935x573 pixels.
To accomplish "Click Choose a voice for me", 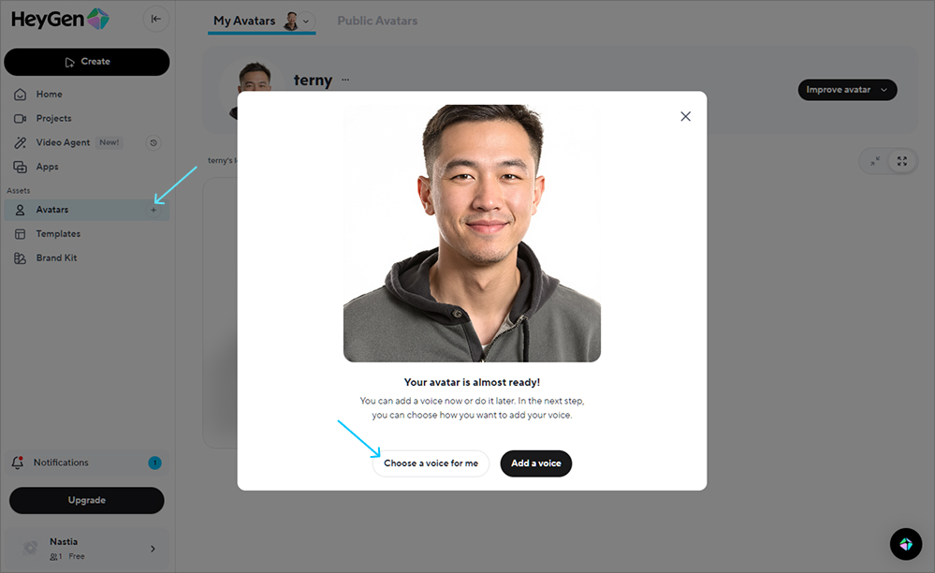I will (431, 463).
